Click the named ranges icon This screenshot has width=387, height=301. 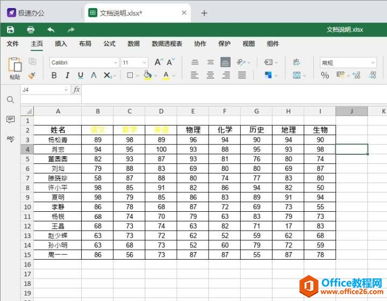click(269, 62)
